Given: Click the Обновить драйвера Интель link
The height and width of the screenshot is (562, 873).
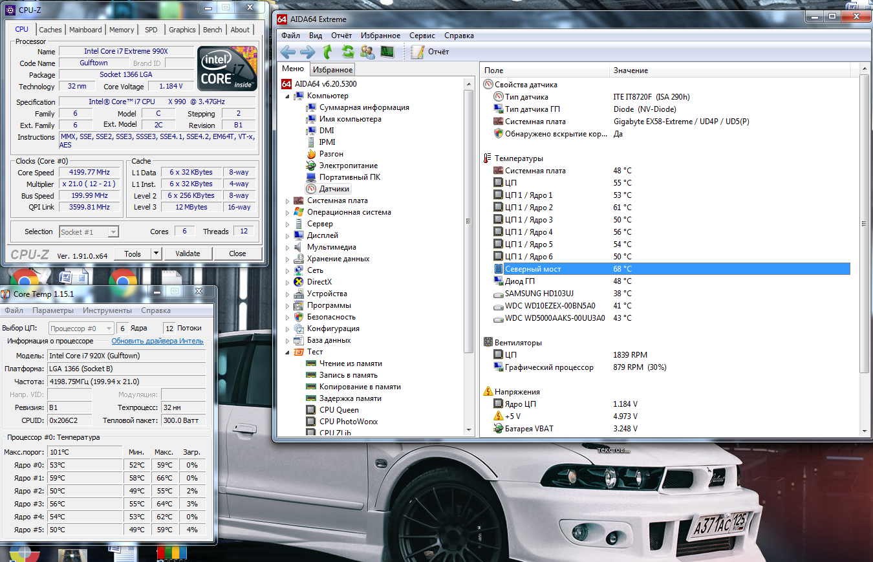Looking at the screenshot, I should click(157, 341).
